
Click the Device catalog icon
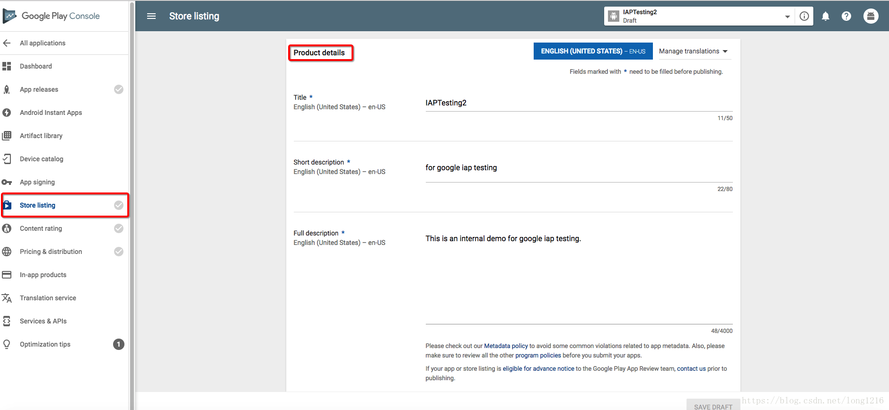7,159
